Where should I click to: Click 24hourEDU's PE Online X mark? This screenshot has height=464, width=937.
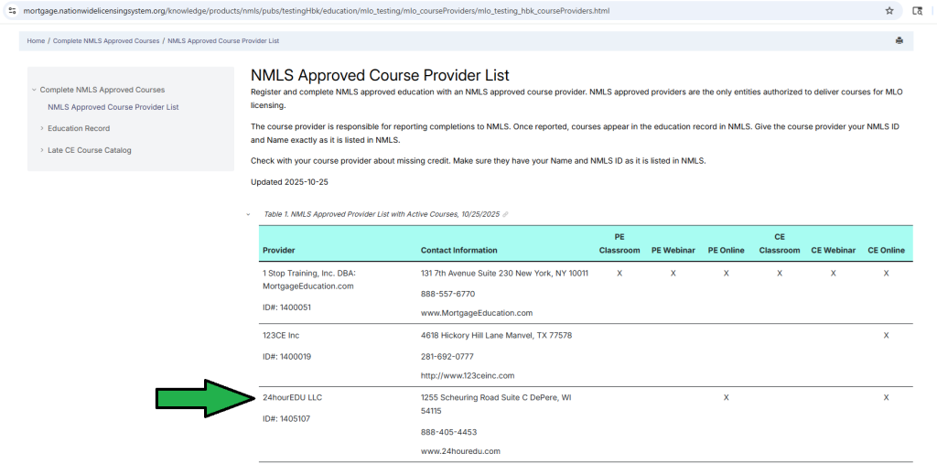click(x=726, y=397)
